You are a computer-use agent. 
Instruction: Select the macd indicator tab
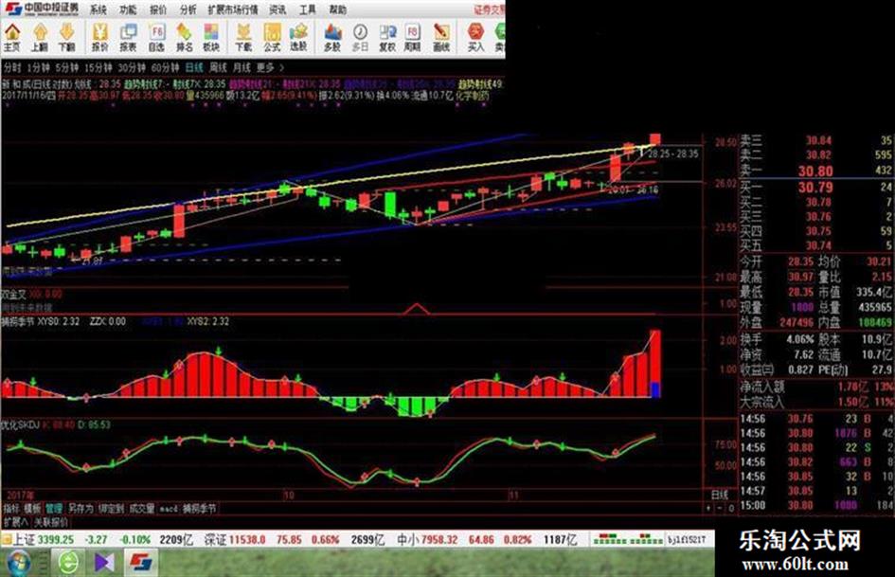169,508
